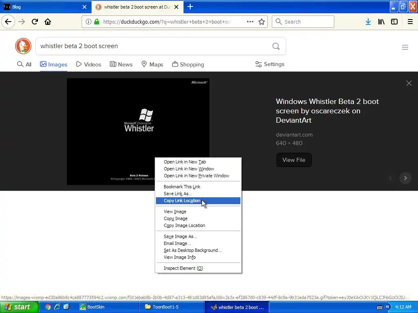Close the Blog tab

(x=84, y=7)
